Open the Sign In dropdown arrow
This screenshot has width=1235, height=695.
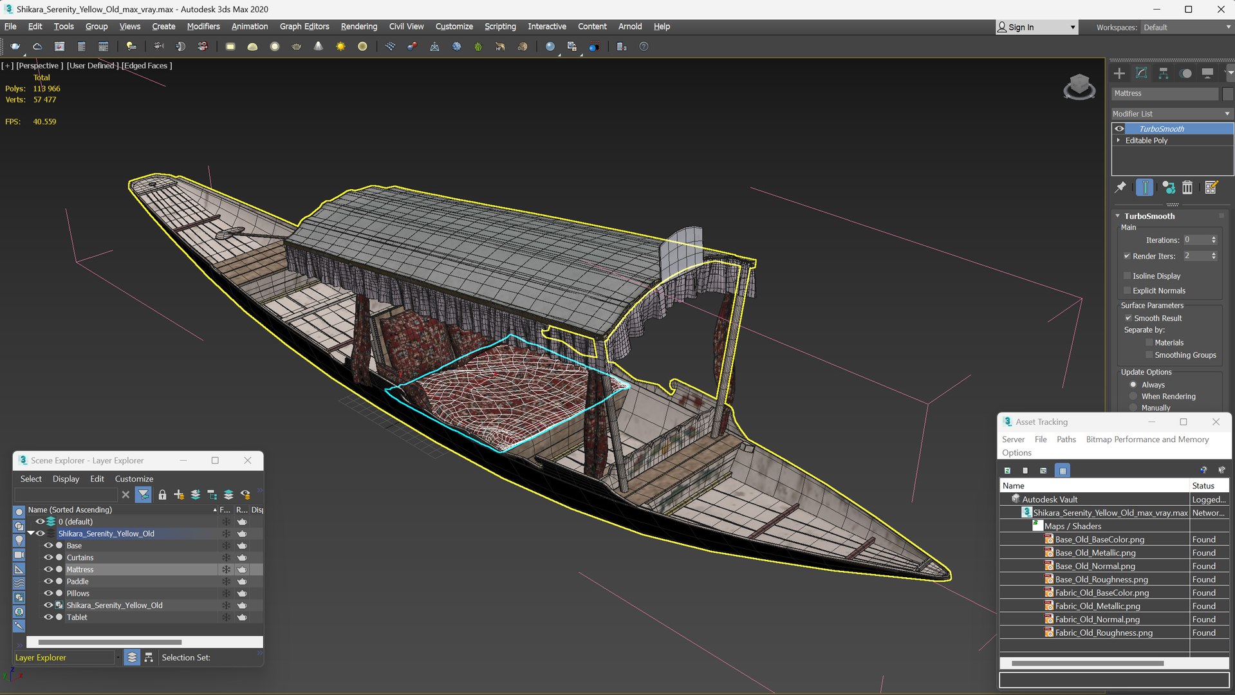(1072, 27)
